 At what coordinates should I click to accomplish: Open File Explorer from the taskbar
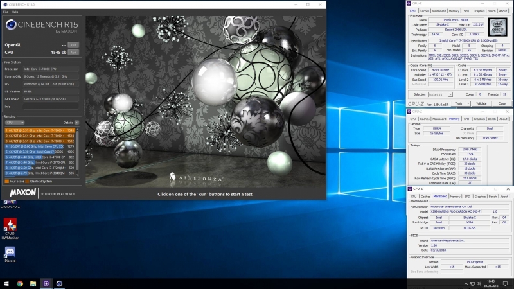coord(33,283)
